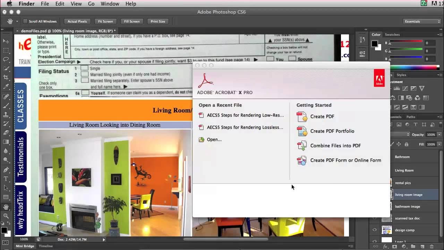The width and height of the screenshot is (444, 250).
Task: Filter layers by adjustment layers
Action: [x=407, y=124]
